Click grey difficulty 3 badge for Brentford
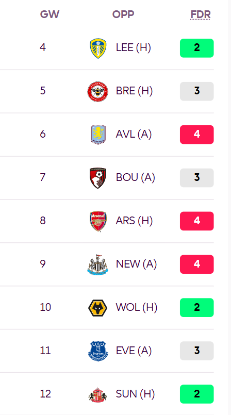The width and height of the screenshot is (231, 415). (197, 91)
